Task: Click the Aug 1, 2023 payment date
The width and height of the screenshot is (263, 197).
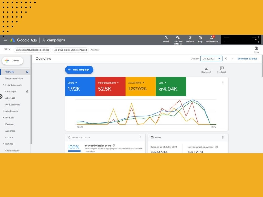Action: 195,152
